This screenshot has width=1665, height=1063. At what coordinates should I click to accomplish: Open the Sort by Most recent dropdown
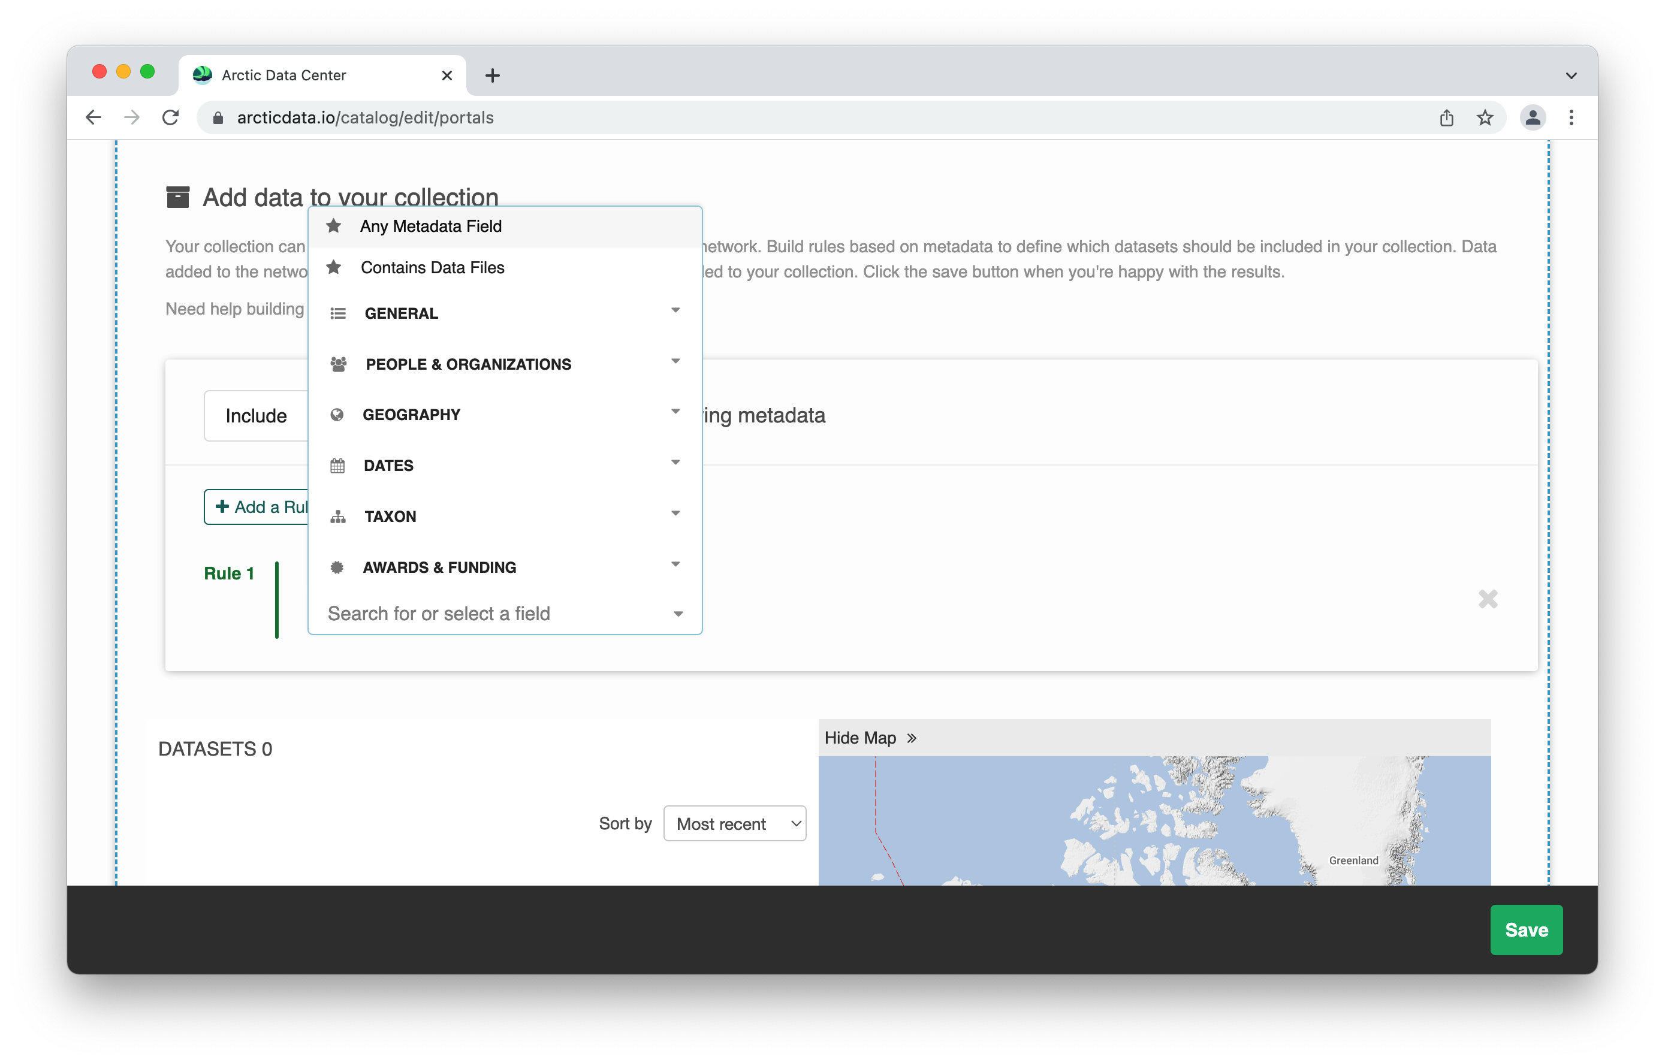734,823
